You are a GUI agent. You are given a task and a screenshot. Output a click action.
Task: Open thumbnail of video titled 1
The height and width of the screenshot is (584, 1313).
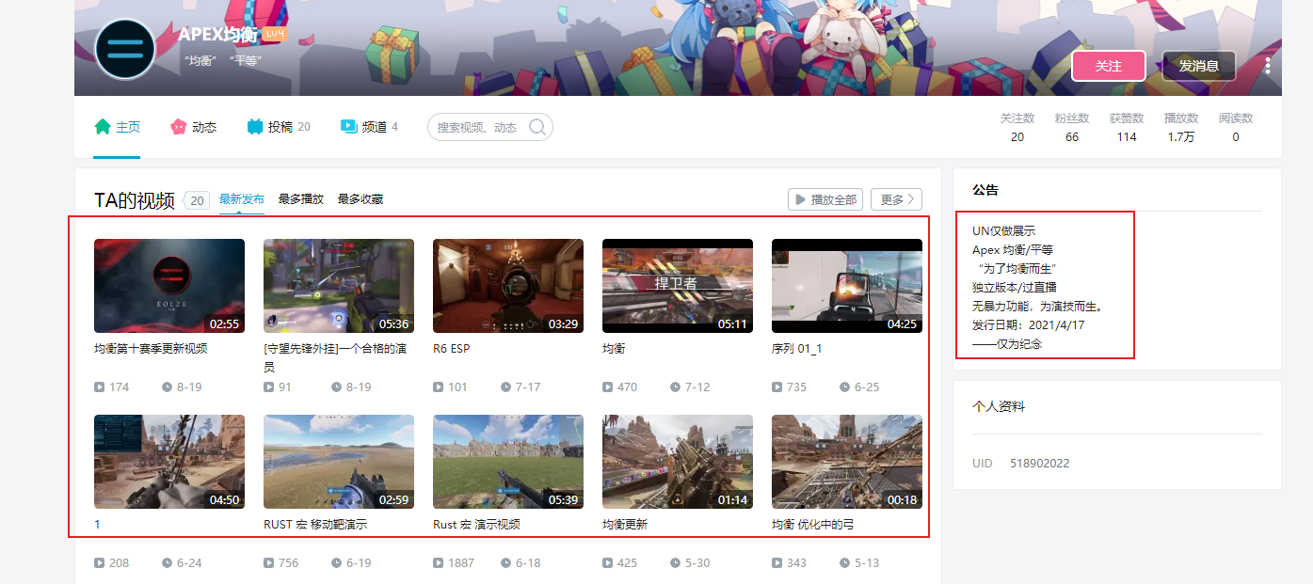pos(169,462)
